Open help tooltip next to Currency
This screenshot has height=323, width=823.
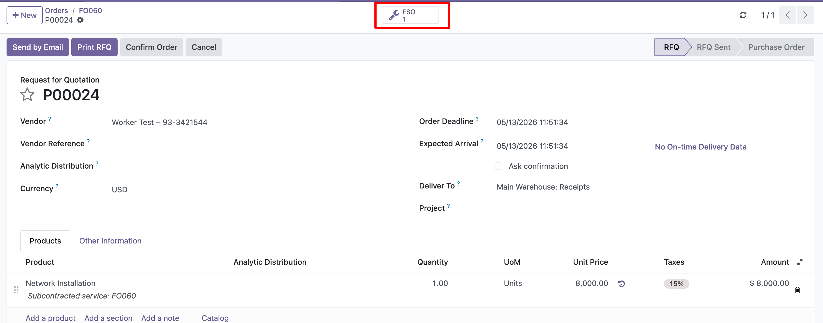[x=57, y=186]
